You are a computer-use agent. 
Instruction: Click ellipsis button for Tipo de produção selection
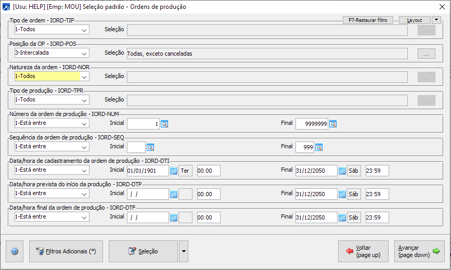426,100
